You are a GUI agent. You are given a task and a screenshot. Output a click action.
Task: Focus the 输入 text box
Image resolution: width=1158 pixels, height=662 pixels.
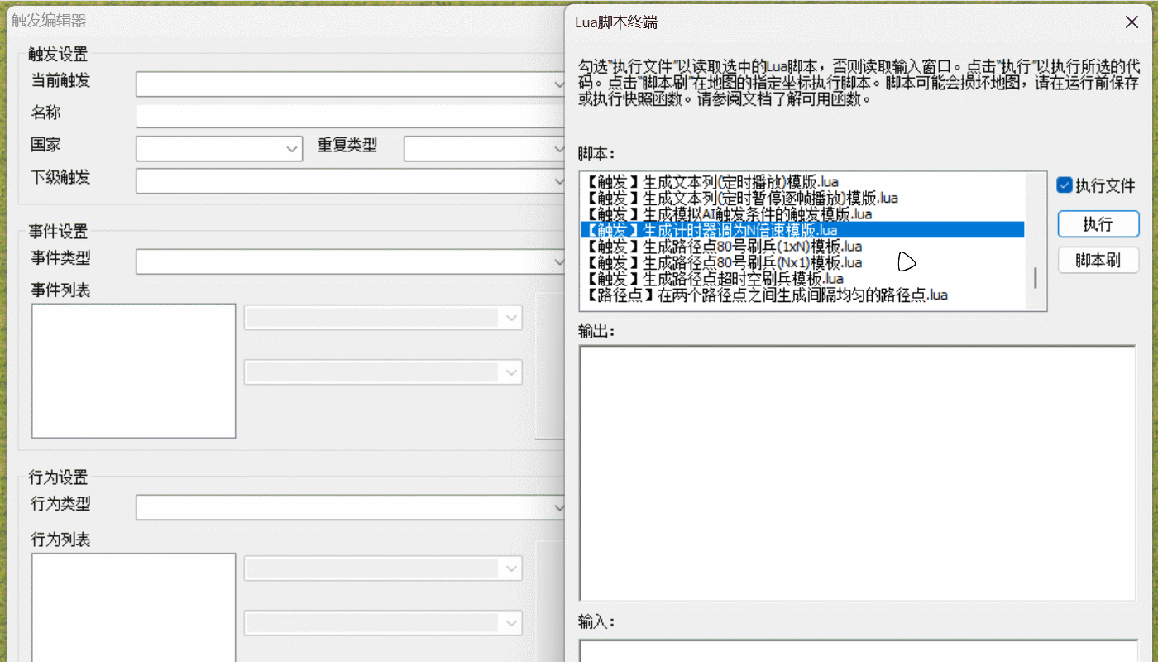click(x=857, y=650)
